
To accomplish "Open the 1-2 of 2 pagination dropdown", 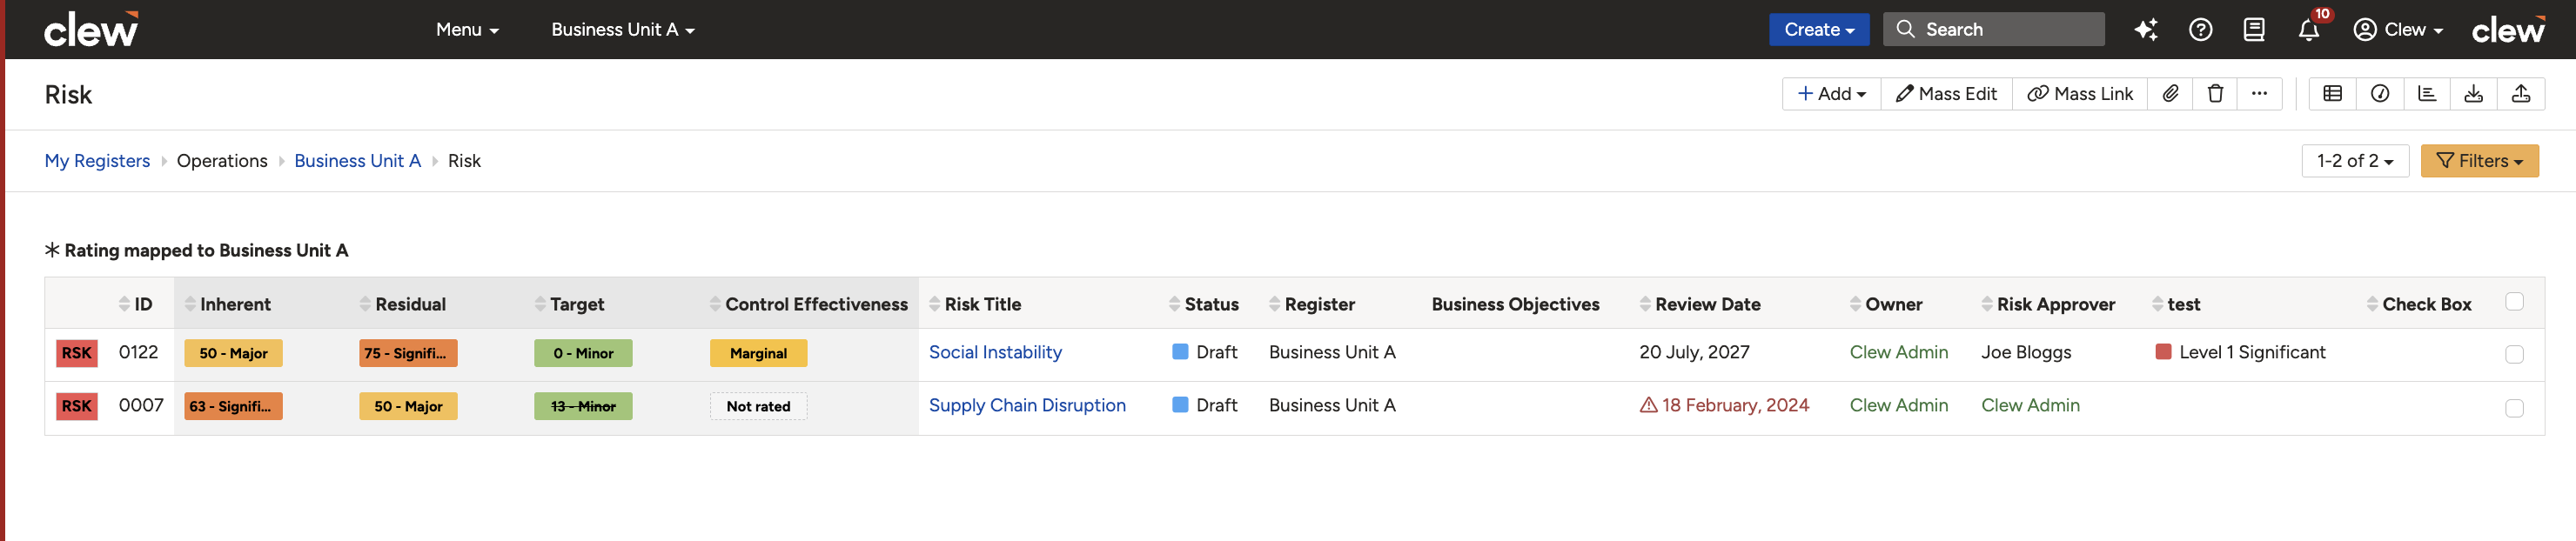I will tap(2355, 161).
